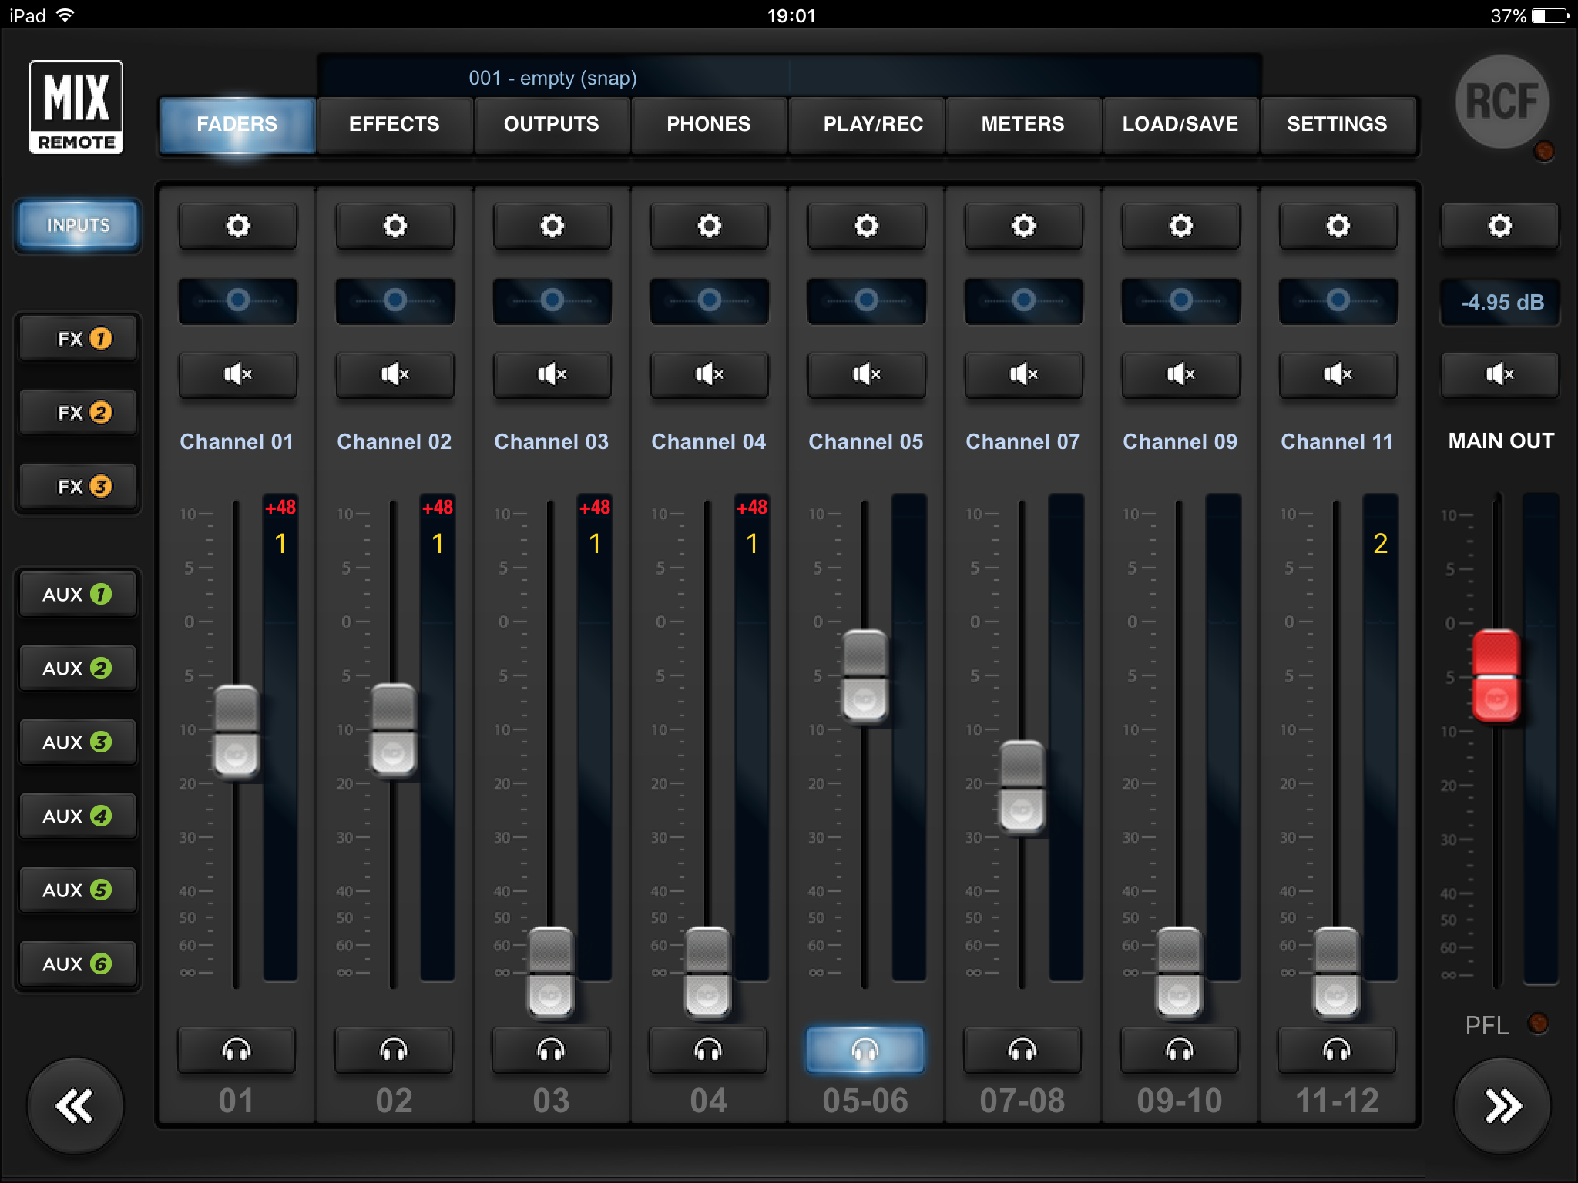Enable headphone PFL on channel 04
The image size is (1578, 1183).
(708, 1050)
